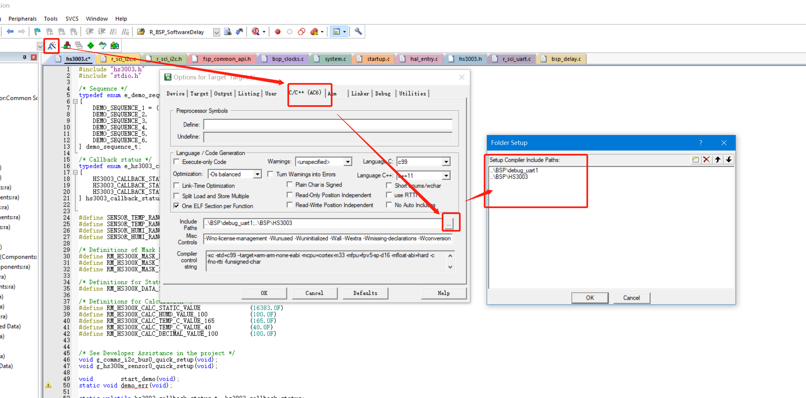Open Options for Target magic wand icon
Viewport: 806px width, 398px height.
(52, 46)
